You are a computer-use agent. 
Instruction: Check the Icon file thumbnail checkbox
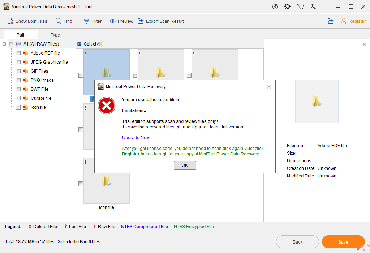coord(81,184)
